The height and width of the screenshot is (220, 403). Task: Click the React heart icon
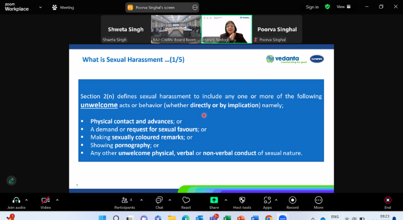point(186,200)
